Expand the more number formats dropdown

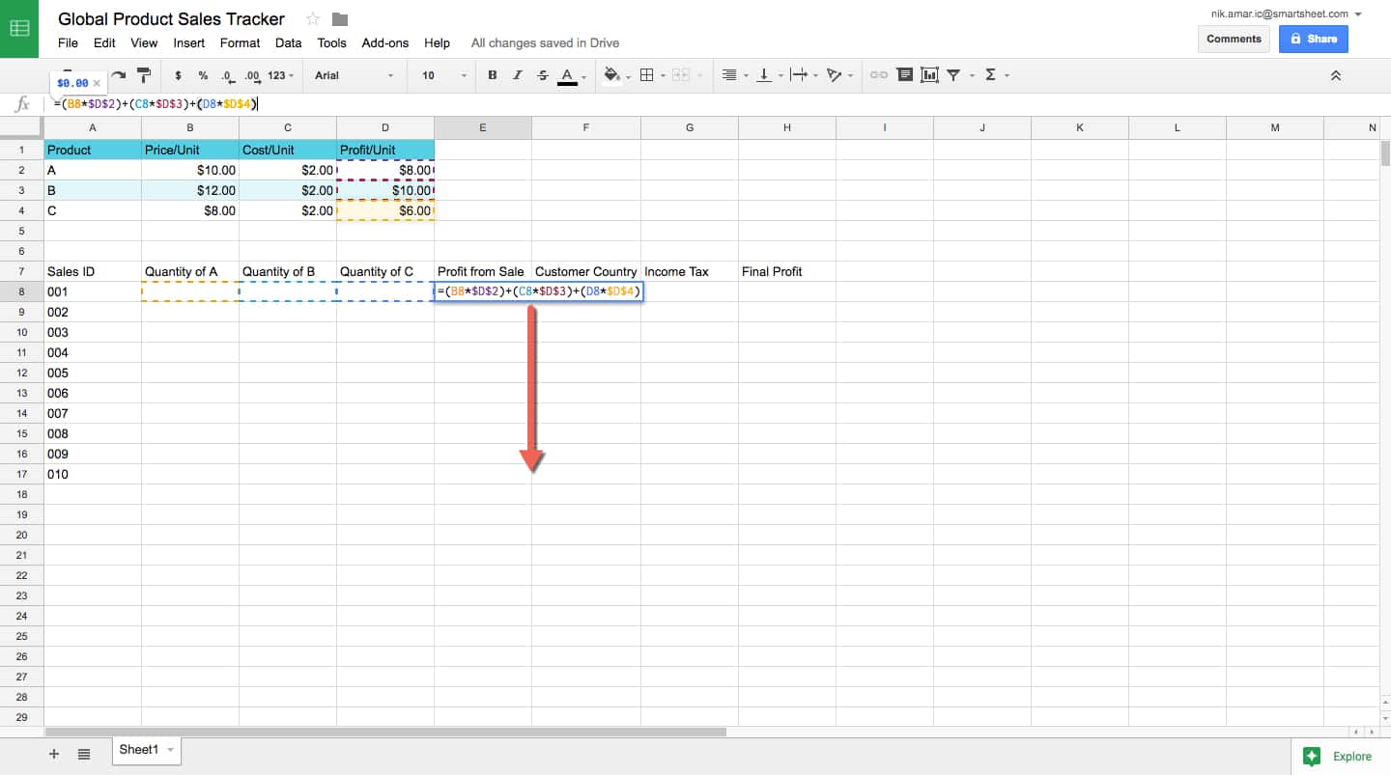pos(280,75)
